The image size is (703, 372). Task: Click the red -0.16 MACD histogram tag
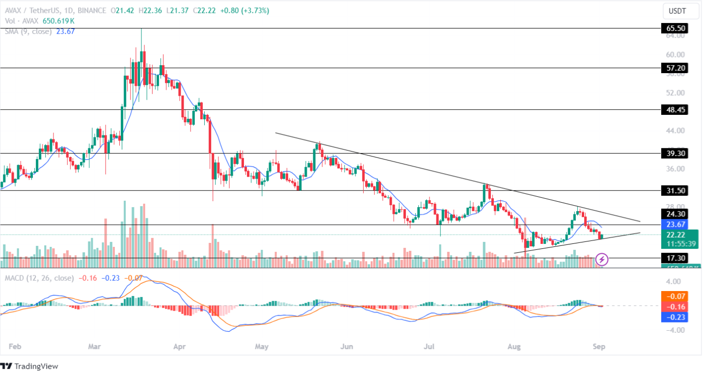674,307
